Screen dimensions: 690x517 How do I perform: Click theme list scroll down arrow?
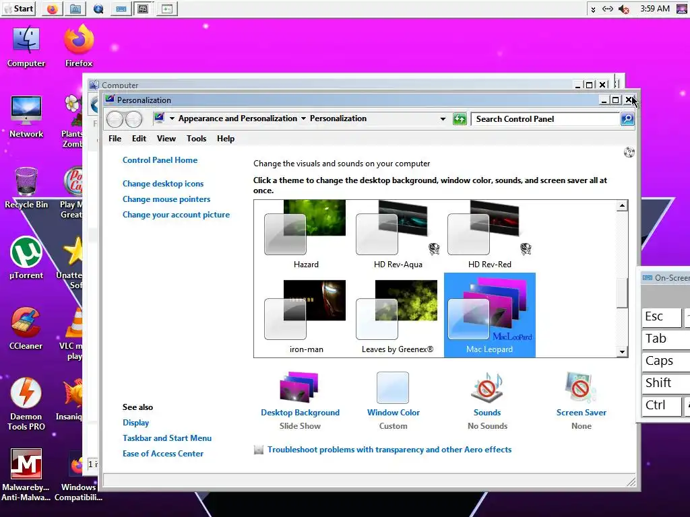coord(622,351)
